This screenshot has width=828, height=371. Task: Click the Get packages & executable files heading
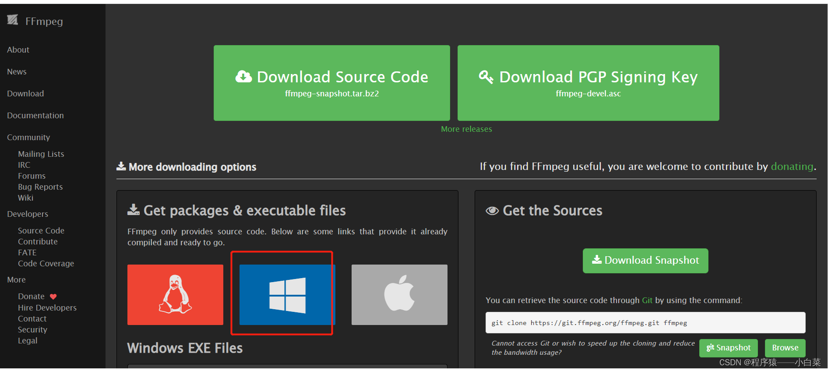245,211
